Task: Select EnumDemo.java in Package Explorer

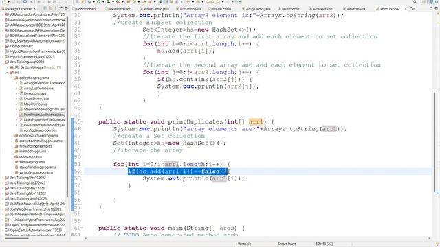Action: pos(34,99)
